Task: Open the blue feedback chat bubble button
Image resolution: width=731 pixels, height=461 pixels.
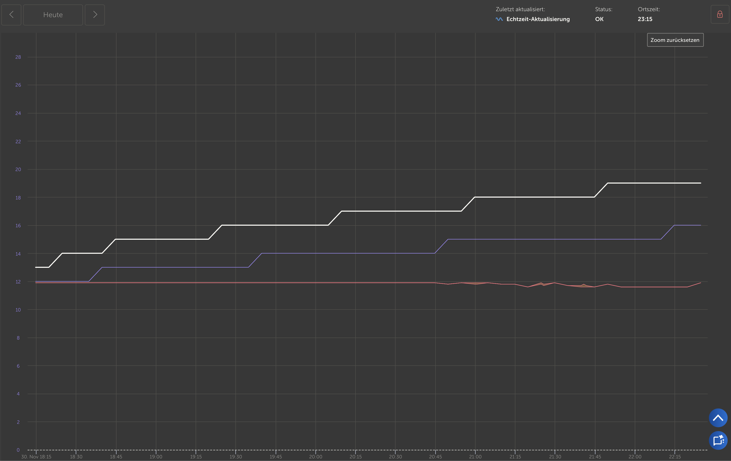Action: 718,440
